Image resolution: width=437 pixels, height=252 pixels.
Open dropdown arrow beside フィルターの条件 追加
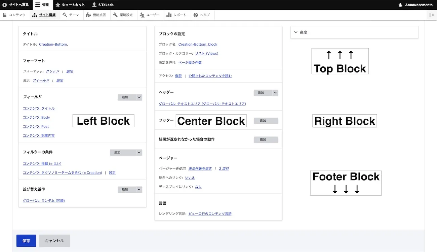point(139,152)
